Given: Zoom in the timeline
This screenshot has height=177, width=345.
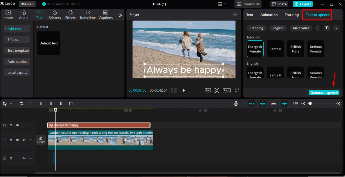Looking at the screenshot, I should click(x=339, y=103).
